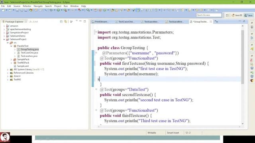Open the Debug button dropdown arrow
255x143 pixels.
[55, 10]
